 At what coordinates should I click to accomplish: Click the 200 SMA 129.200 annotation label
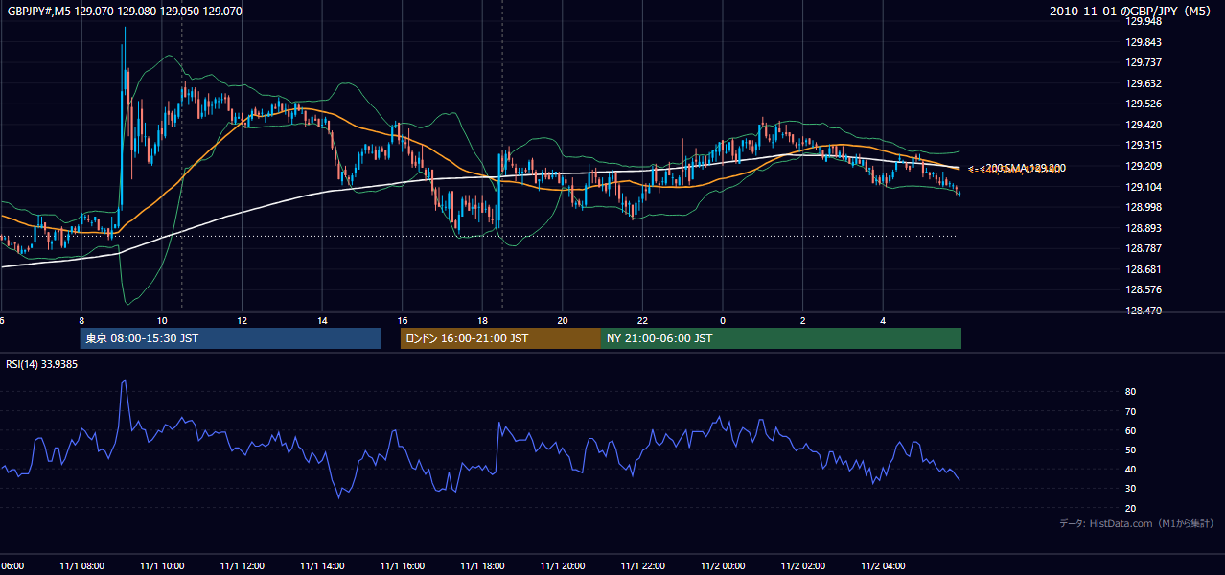(x=1022, y=169)
